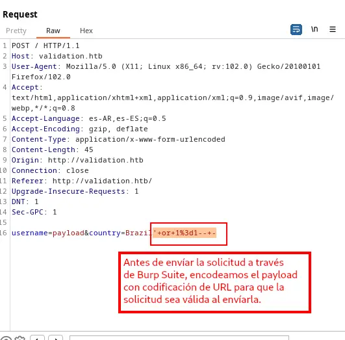Place cursor on the POST / HTTP/1.1 line
Image resolution: width=345 pixels, height=340 pixels.
45,46
